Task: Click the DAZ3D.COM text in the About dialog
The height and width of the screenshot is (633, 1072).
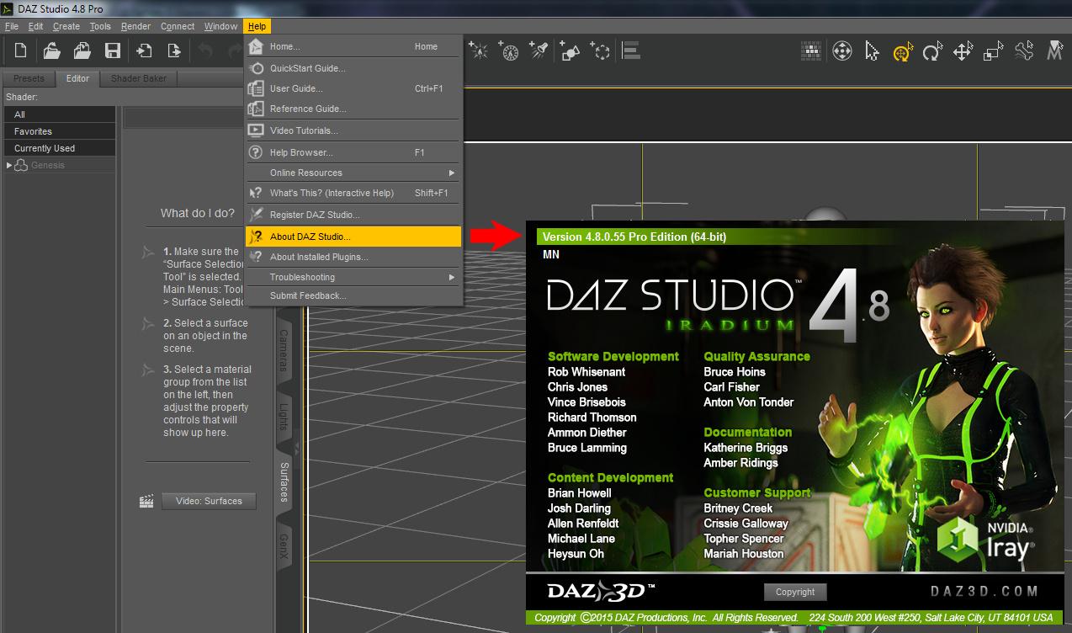Action: click(984, 591)
